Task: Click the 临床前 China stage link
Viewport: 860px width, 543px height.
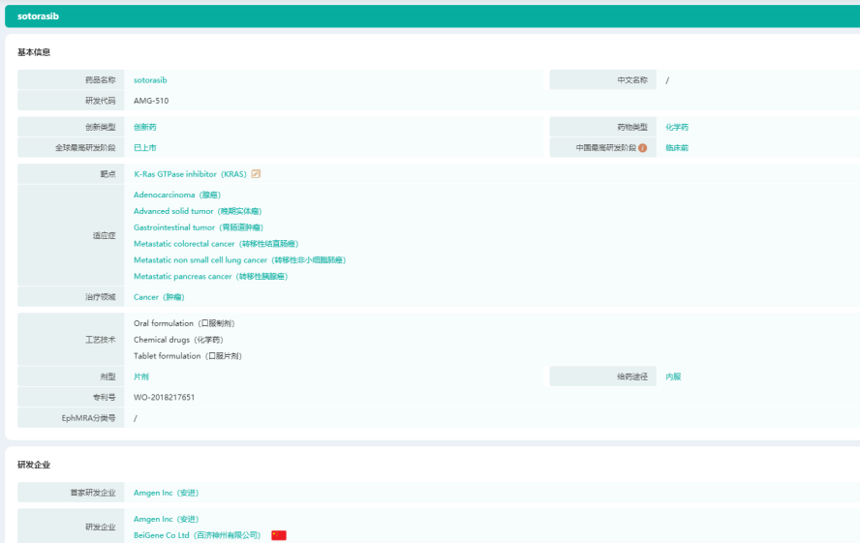Action: click(677, 148)
